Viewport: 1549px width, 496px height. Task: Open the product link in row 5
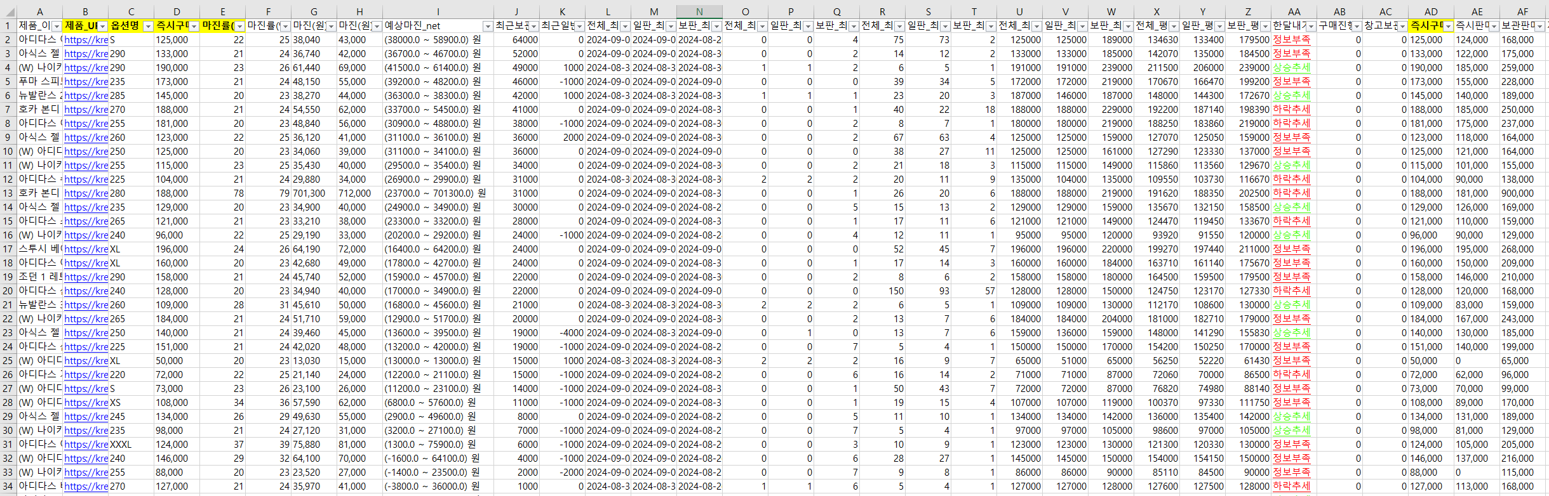[x=86, y=82]
